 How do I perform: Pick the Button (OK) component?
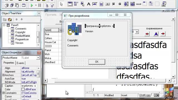point(107,4)
